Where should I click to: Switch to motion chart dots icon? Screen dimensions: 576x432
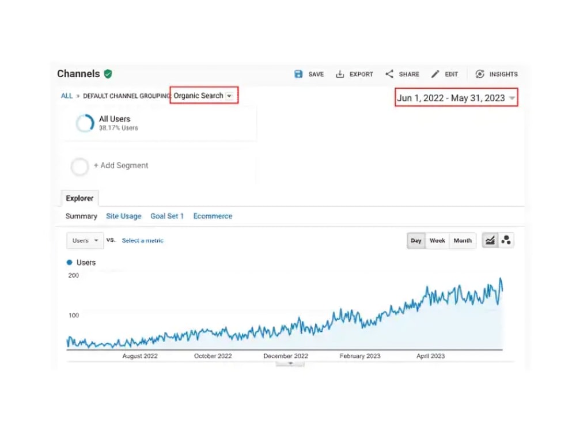(x=506, y=241)
